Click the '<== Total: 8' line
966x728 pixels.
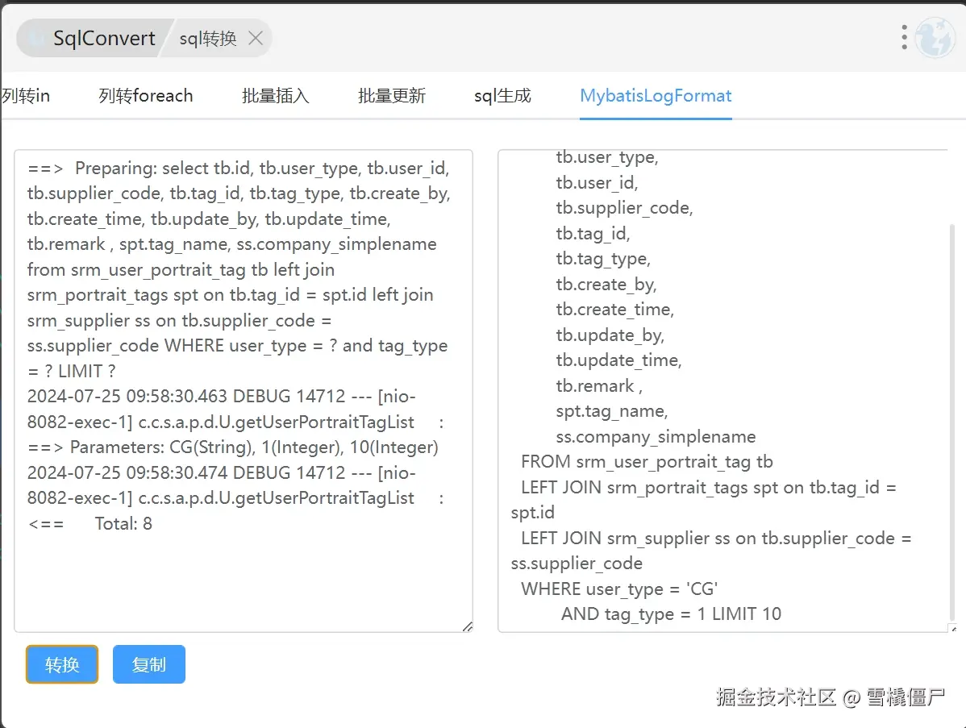(x=90, y=523)
